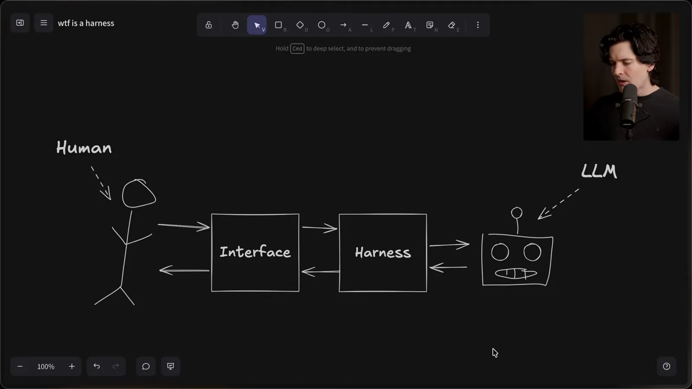
Task: Select the Selection arrow tool
Action: pos(257,25)
